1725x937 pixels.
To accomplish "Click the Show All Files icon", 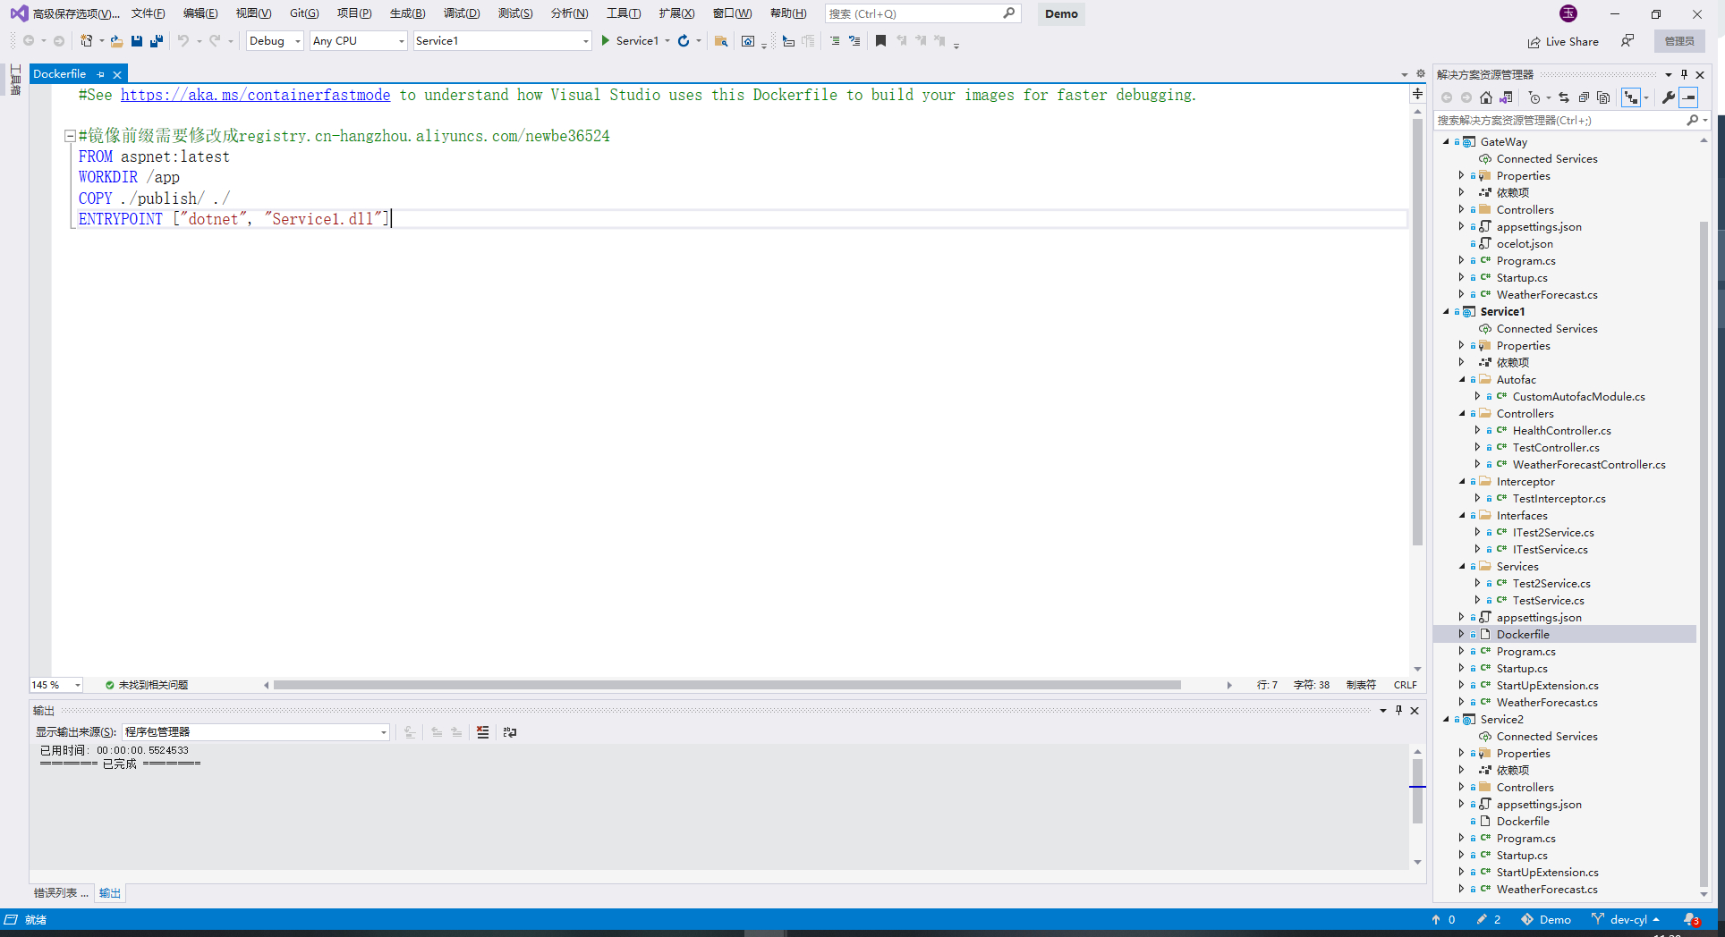I will click(1603, 97).
